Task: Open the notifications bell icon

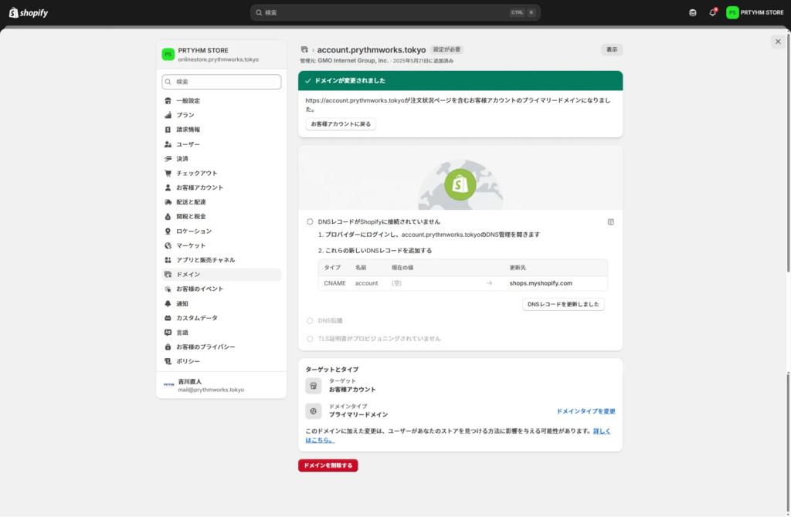Action: [712, 12]
